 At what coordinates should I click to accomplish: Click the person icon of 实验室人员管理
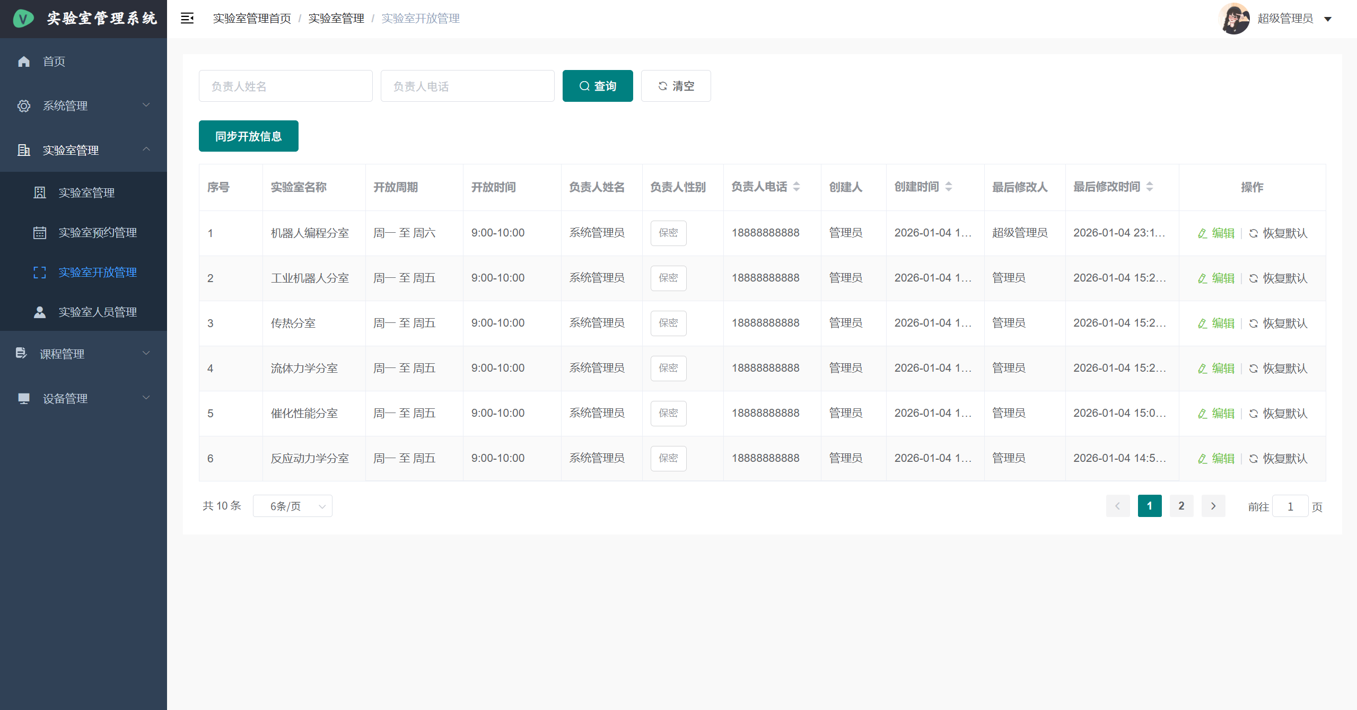point(40,312)
